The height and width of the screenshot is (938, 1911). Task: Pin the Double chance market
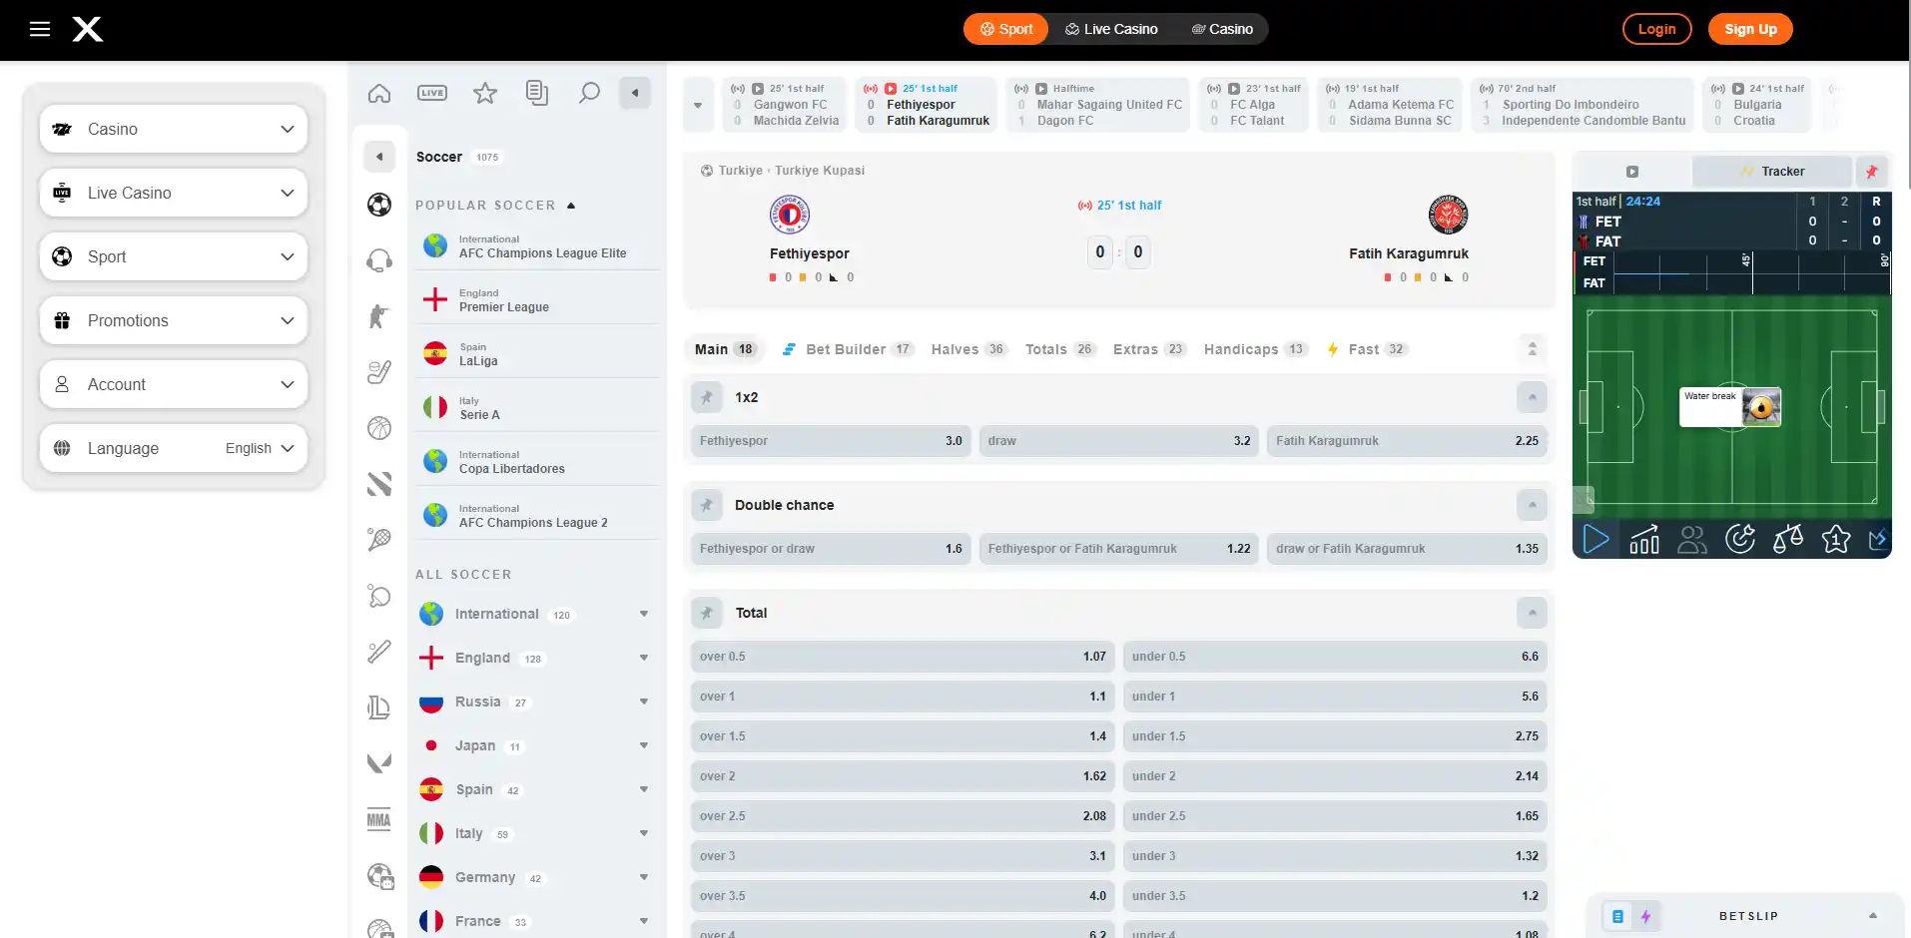pos(707,505)
